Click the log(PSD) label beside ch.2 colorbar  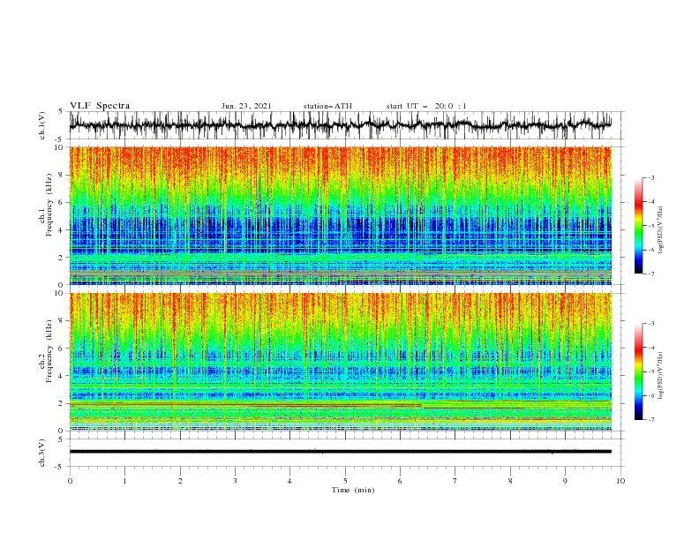coord(660,376)
